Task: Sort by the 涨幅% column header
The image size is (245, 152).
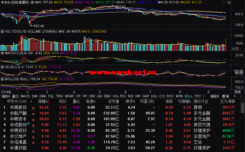Action: 43,102
